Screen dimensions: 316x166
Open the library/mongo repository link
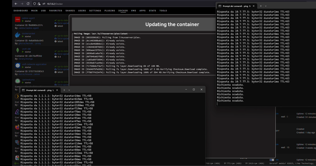[x=26, y=59]
